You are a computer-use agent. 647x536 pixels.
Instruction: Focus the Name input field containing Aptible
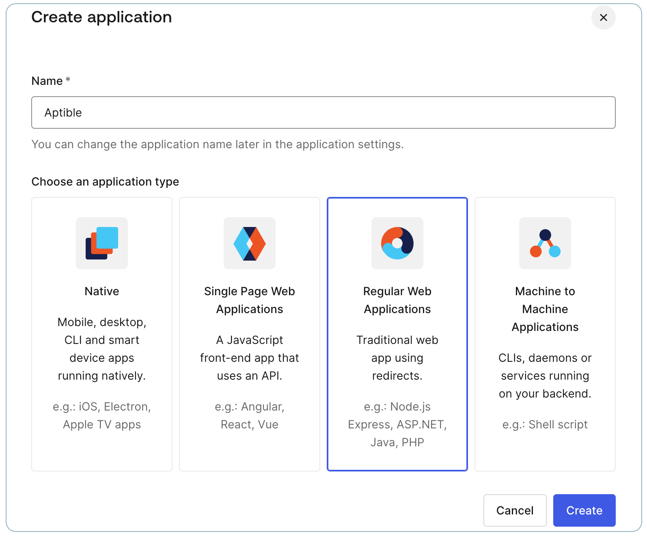click(x=323, y=112)
